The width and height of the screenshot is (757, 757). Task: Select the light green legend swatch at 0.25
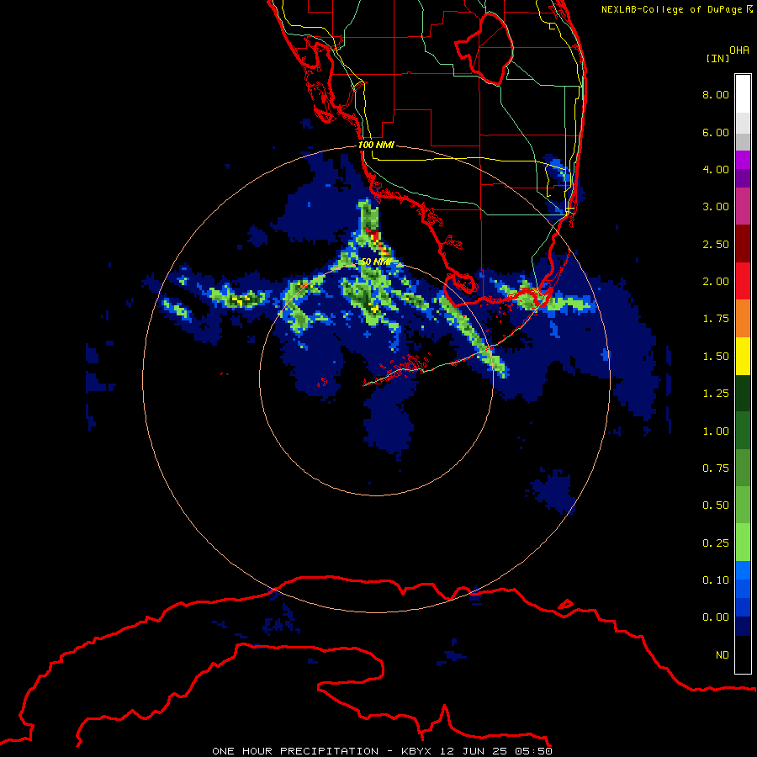(743, 543)
